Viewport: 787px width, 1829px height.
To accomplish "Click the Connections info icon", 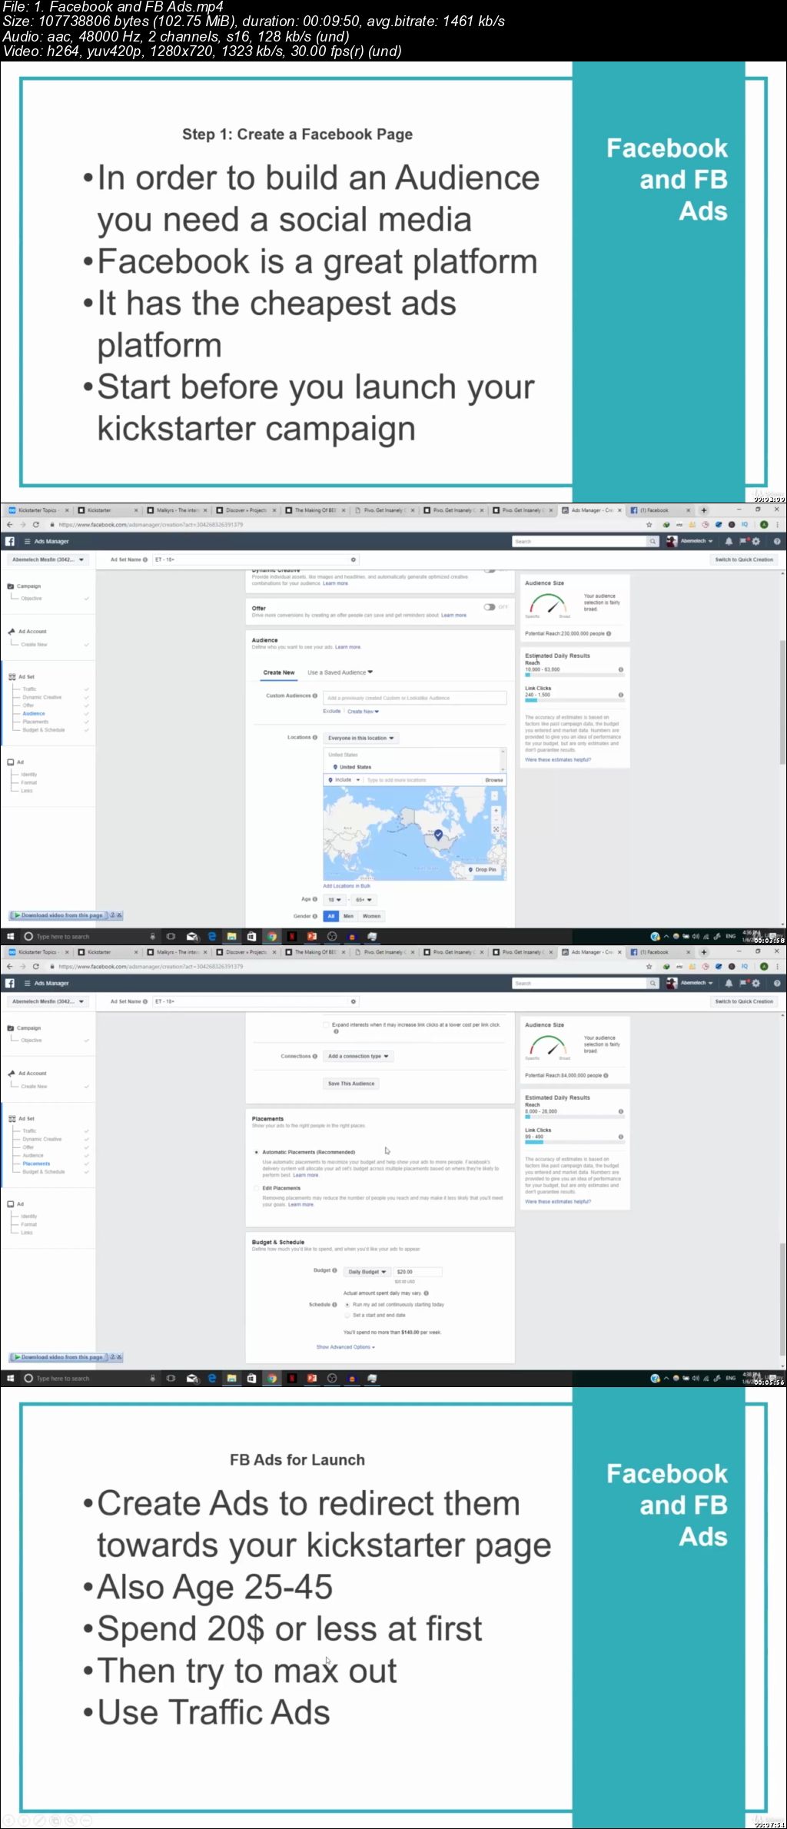I will click(315, 1056).
